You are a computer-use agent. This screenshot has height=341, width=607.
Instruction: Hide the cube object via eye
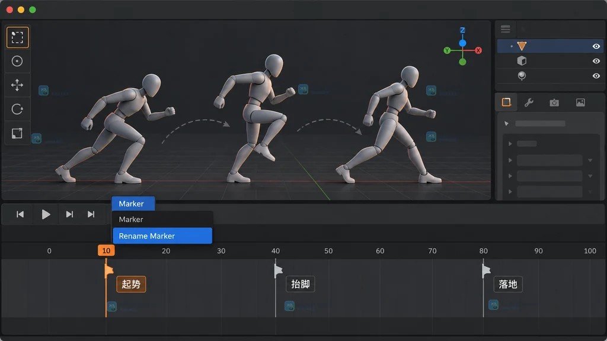pos(596,61)
